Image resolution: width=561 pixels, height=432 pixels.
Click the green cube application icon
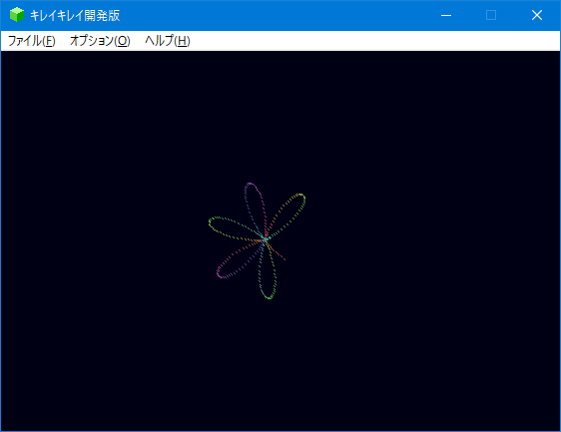point(16,15)
